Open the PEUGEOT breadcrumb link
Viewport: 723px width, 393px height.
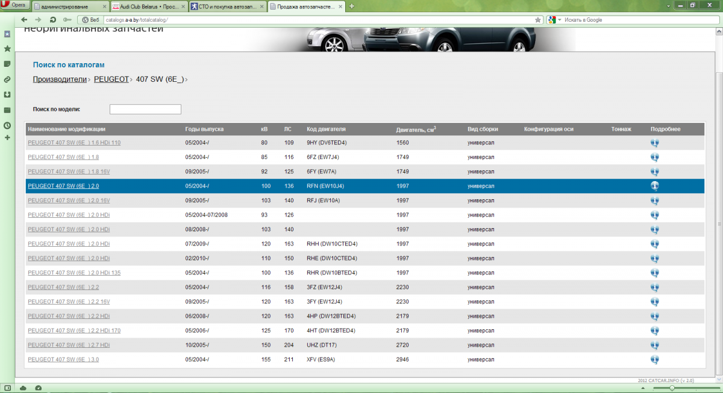(111, 79)
